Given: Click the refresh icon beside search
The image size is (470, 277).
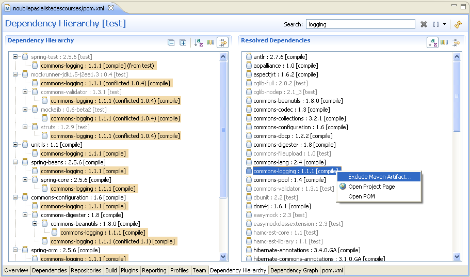Looking at the screenshot, I should click(x=458, y=24).
